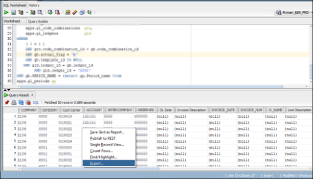Open the Explain Plan dropdown arrow
The image size is (313, 179).
(27, 12)
